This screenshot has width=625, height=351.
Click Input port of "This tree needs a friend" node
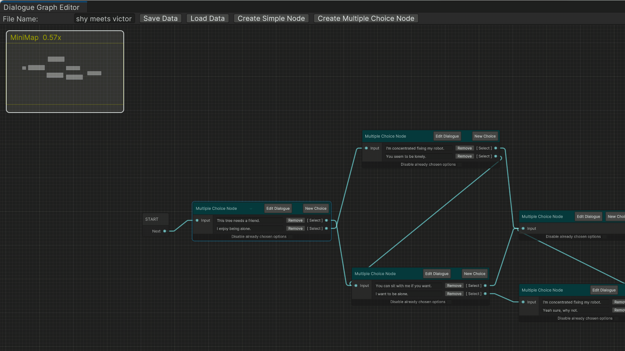coord(197,220)
